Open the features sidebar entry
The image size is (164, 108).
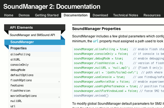pyautogui.click(x=35, y=85)
